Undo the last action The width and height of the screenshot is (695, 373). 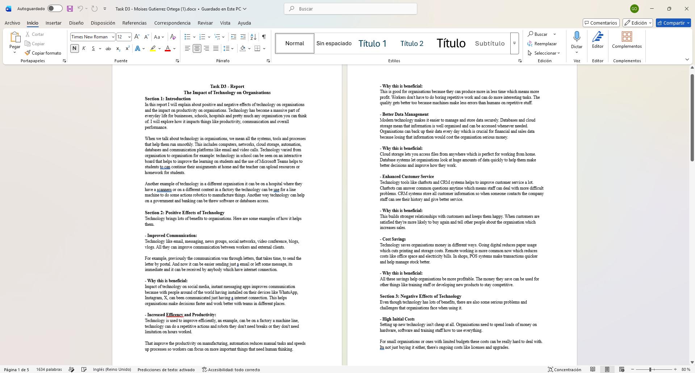(x=80, y=9)
